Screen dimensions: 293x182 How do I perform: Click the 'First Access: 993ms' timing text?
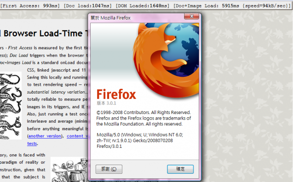(30, 5)
